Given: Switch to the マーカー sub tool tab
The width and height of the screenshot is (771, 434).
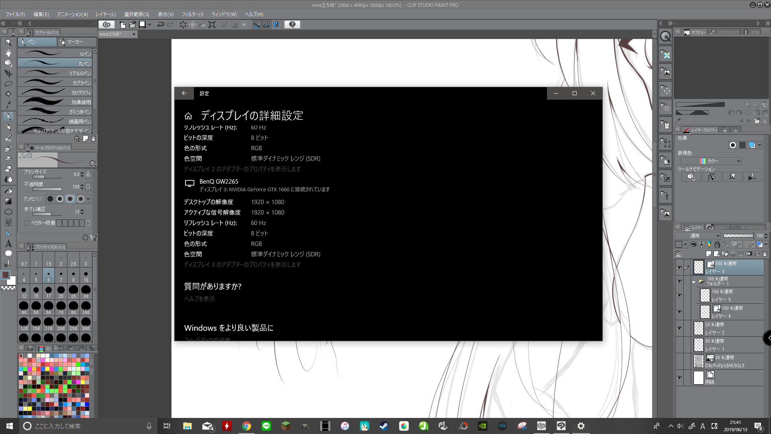Looking at the screenshot, I should coord(76,42).
